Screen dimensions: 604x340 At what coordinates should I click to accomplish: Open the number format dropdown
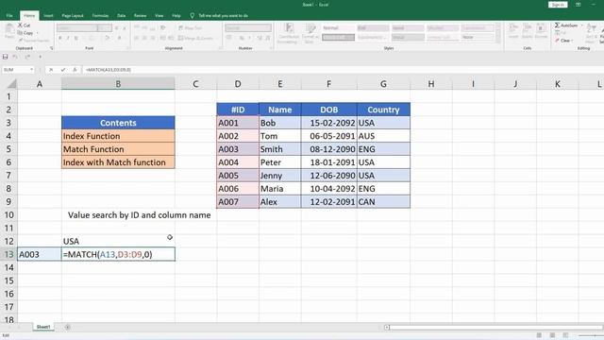coord(268,27)
